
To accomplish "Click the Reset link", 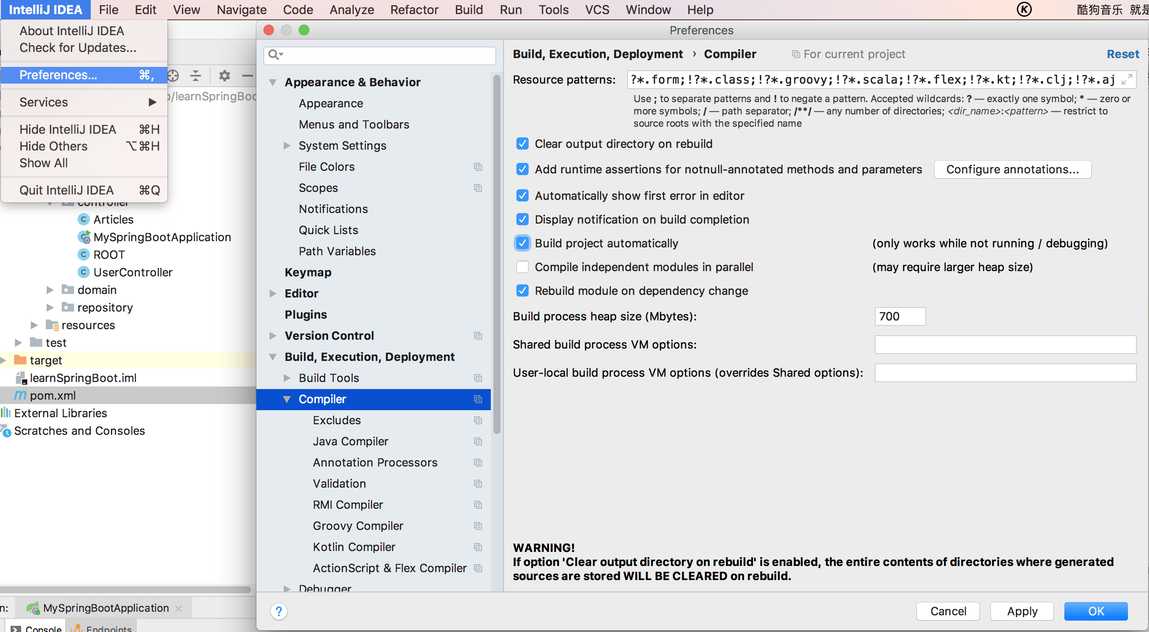I will coord(1123,54).
